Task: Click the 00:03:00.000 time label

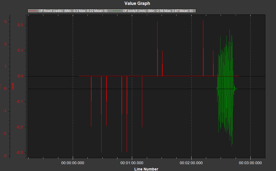Action: (x=250, y=163)
